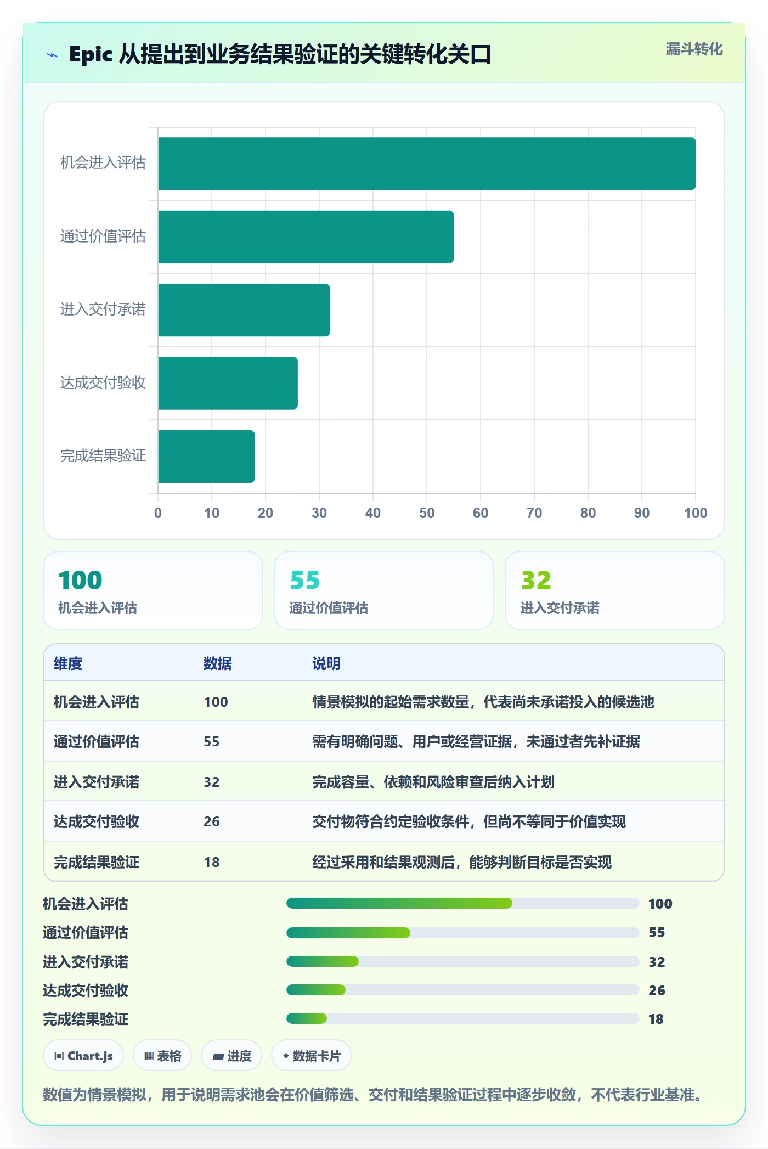The width and height of the screenshot is (768, 1149).
Task: Click the 完成结果验证 bar in the chart
Action: coord(206,457)
